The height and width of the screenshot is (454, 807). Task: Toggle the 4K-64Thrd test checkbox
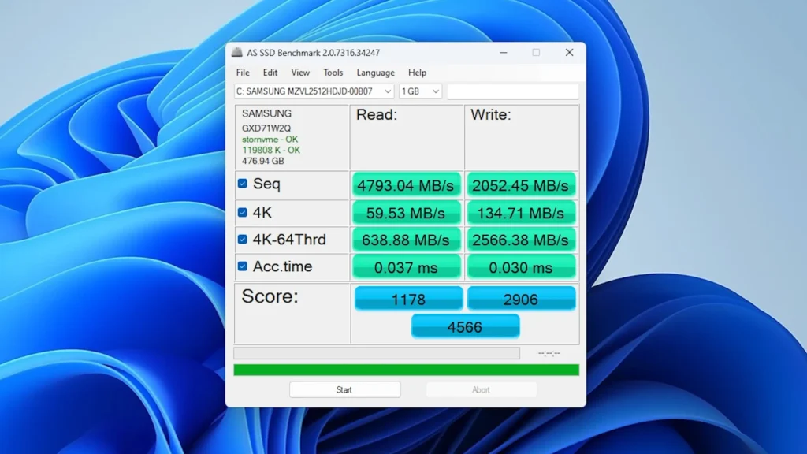(x=243, y=240)
